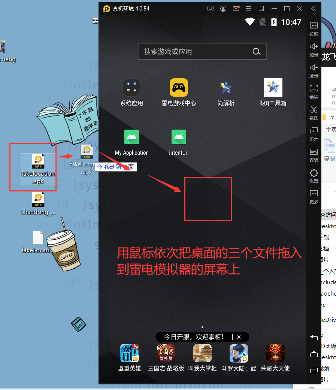Tap the Android back button in sidebar
336x390 pixels.
pyautogui.click(x=314, y=338)
